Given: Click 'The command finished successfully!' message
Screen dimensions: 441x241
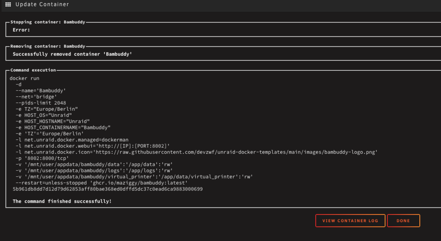Looking at the screenshot, I should point(62,201).
